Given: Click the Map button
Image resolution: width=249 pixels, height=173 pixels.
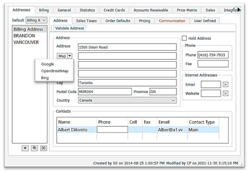Looking at the screenshot, I should tap(62, 56).
